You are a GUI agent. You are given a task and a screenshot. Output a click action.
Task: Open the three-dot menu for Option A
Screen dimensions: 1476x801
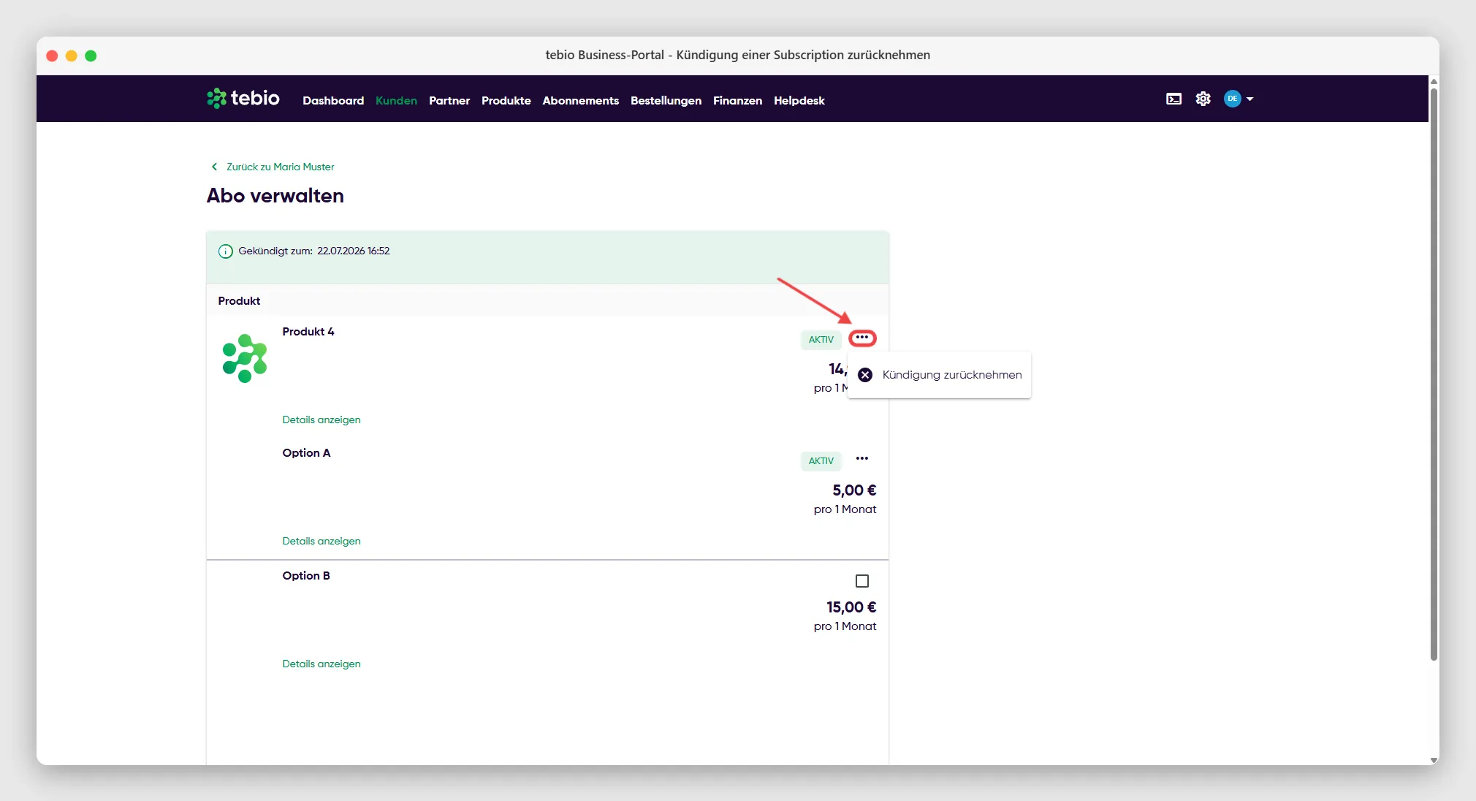click(x=862, y=458)
